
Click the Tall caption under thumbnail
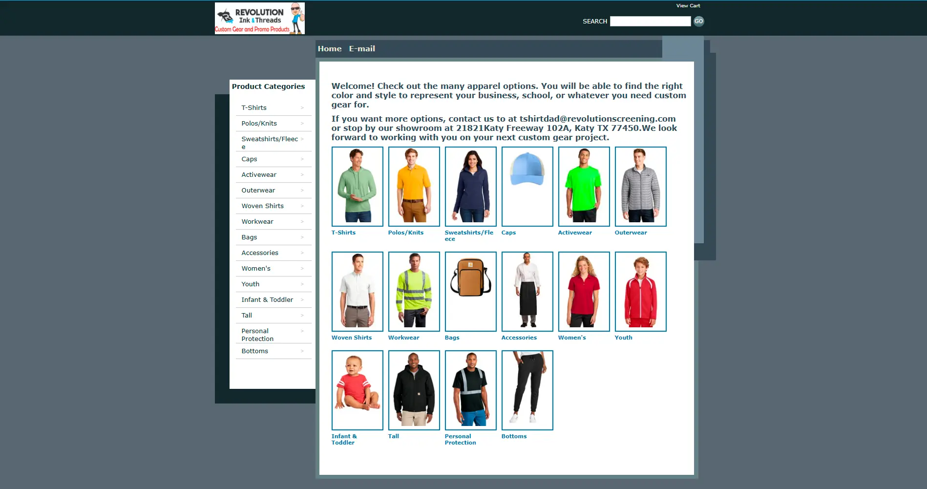394,437
